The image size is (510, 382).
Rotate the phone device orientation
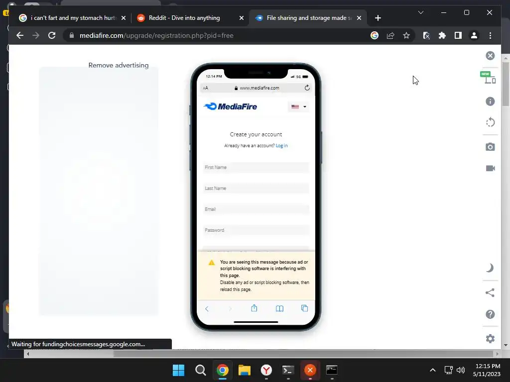tap(490, 122)
